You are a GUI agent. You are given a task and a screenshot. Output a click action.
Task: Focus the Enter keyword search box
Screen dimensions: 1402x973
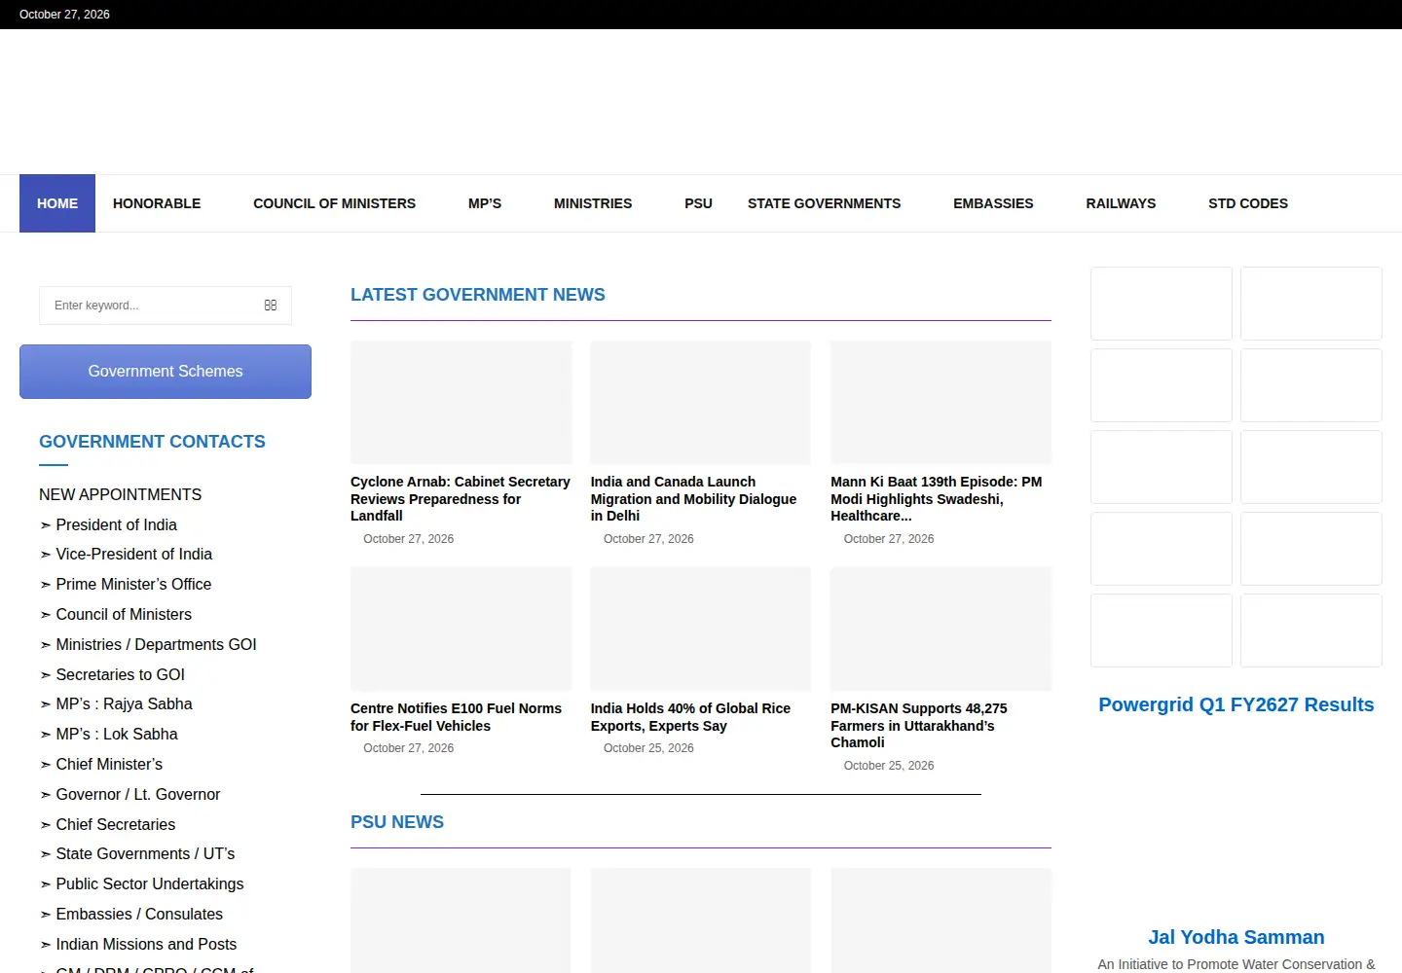click(166, 306)
